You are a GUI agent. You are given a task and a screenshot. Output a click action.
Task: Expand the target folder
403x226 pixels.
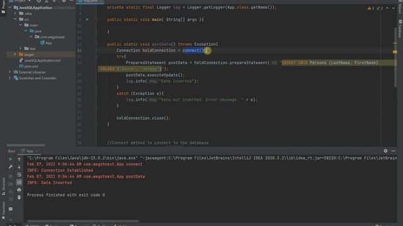[x=15, y=55]
